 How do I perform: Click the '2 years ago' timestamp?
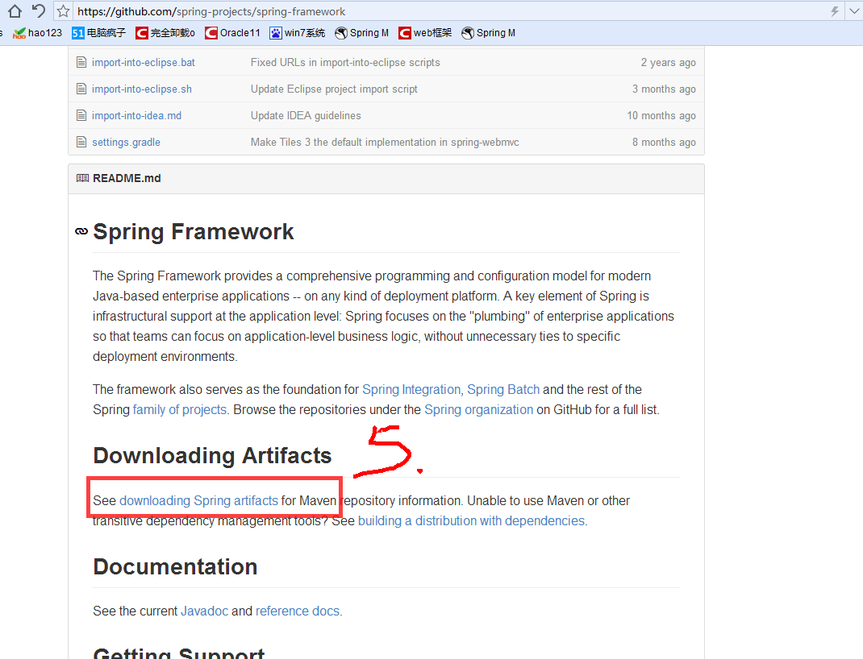point(668,63)
